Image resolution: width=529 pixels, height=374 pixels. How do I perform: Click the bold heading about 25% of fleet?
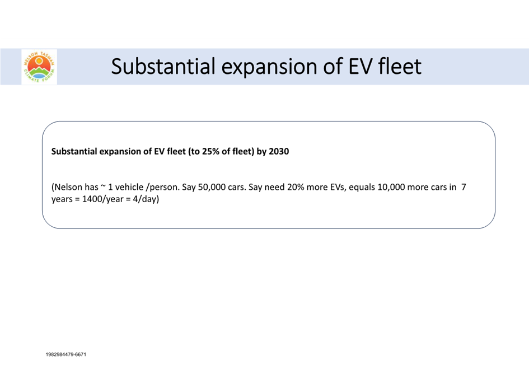pyautogui.click(x=170, y=151)
